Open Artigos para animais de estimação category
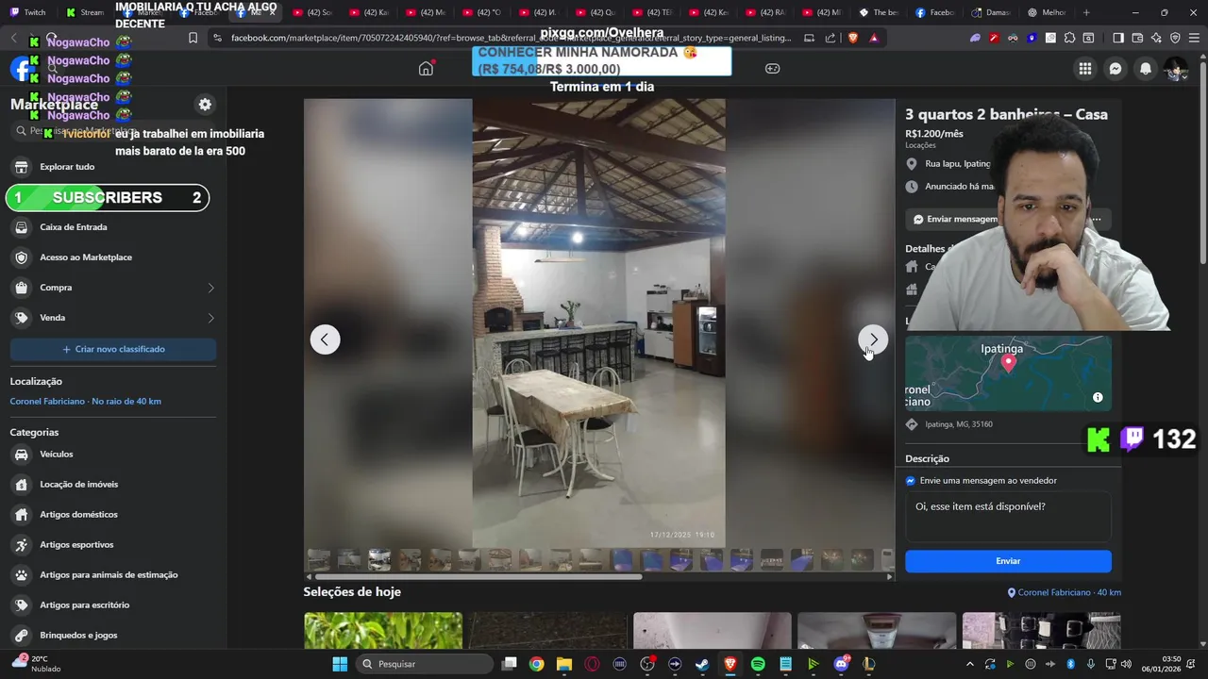The width and height of the screenshot is (1208, 679). [x=112, y=575]
